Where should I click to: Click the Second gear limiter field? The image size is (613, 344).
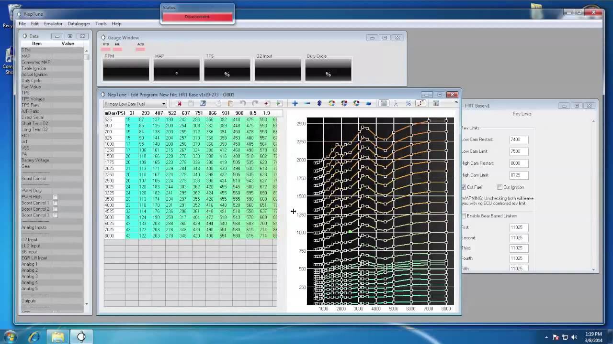pos(519,238)
